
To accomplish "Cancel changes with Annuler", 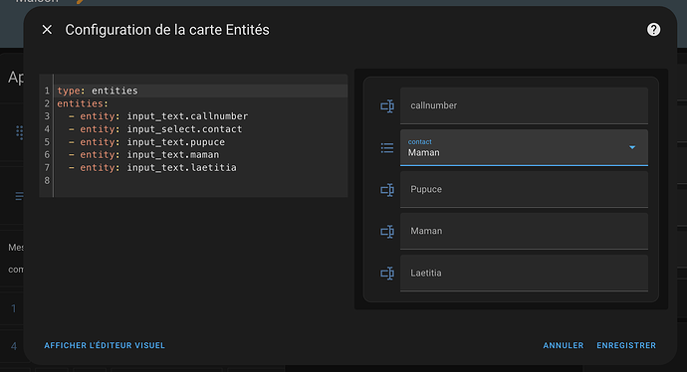I will coord(563,345).
